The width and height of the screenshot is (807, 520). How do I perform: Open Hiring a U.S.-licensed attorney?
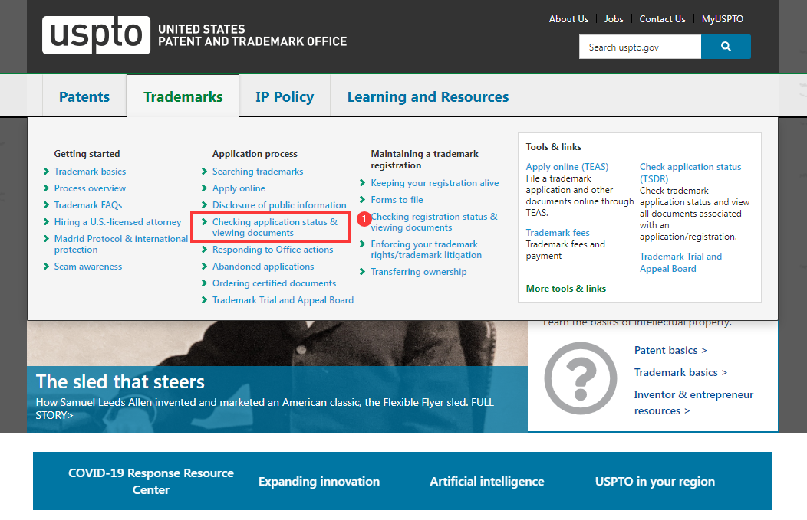point(117,222)
